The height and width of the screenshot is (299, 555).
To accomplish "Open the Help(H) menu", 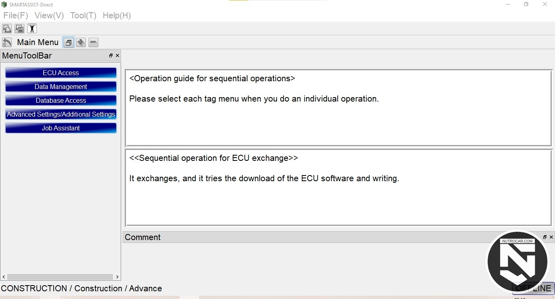I will pyautogui.click(x=117, y=15).
